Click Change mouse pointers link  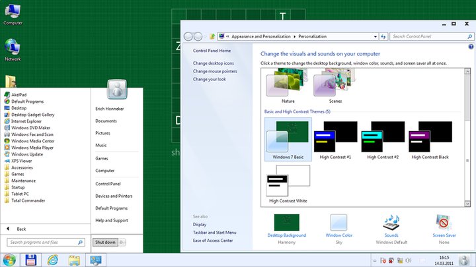click(215, 71)
